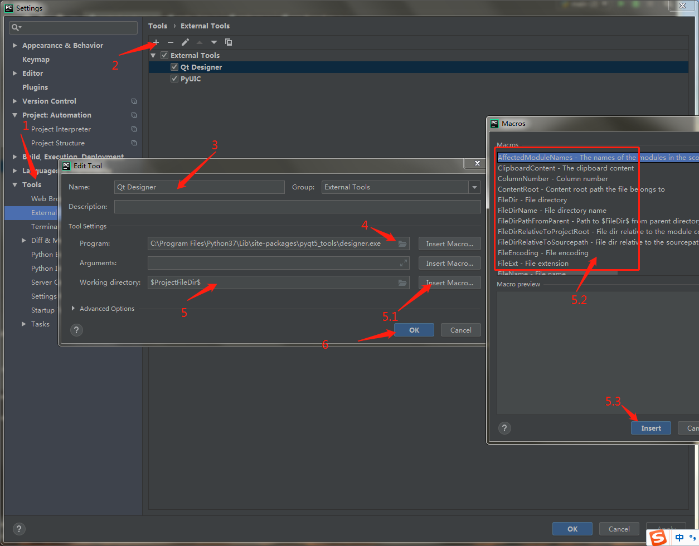This screenshot has width=699, height=546.
Task: Remove selected tool using the minus icon
Action: point(171,42)
